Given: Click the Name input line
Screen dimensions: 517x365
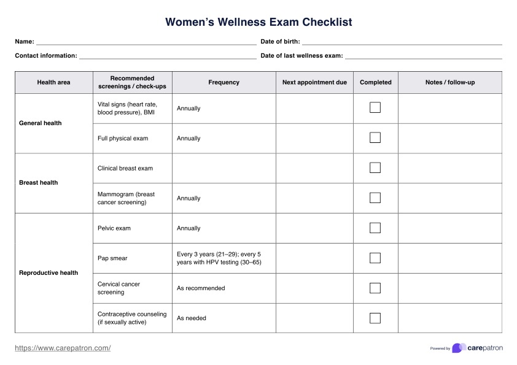Looking at the screenshot, I should (146, 42).
